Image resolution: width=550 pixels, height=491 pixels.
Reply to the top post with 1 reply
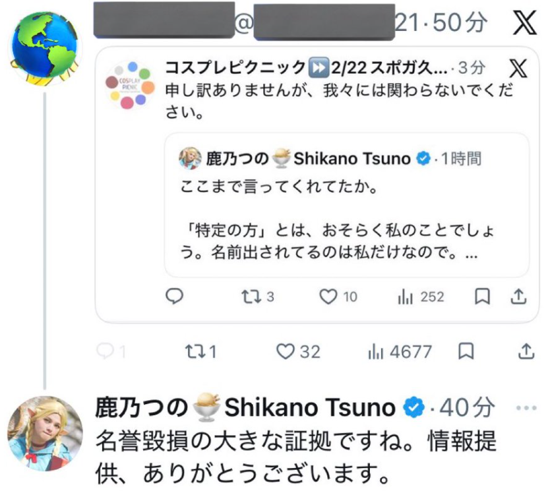(106, 353)
